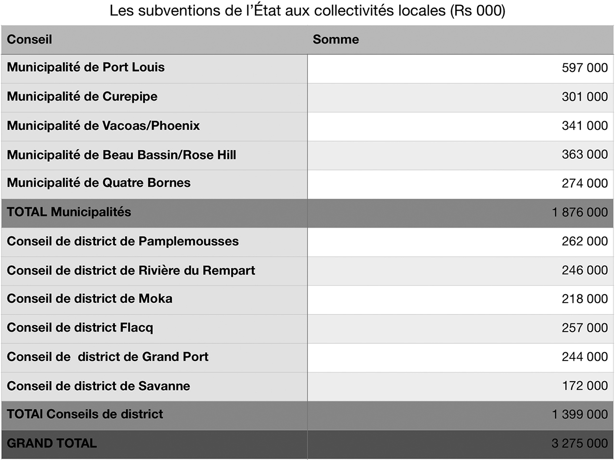Image resolution: width=616 pixels, height=461 pixels.
Task: Click Conseil de district de Grand Port cell
Action: 107,357
